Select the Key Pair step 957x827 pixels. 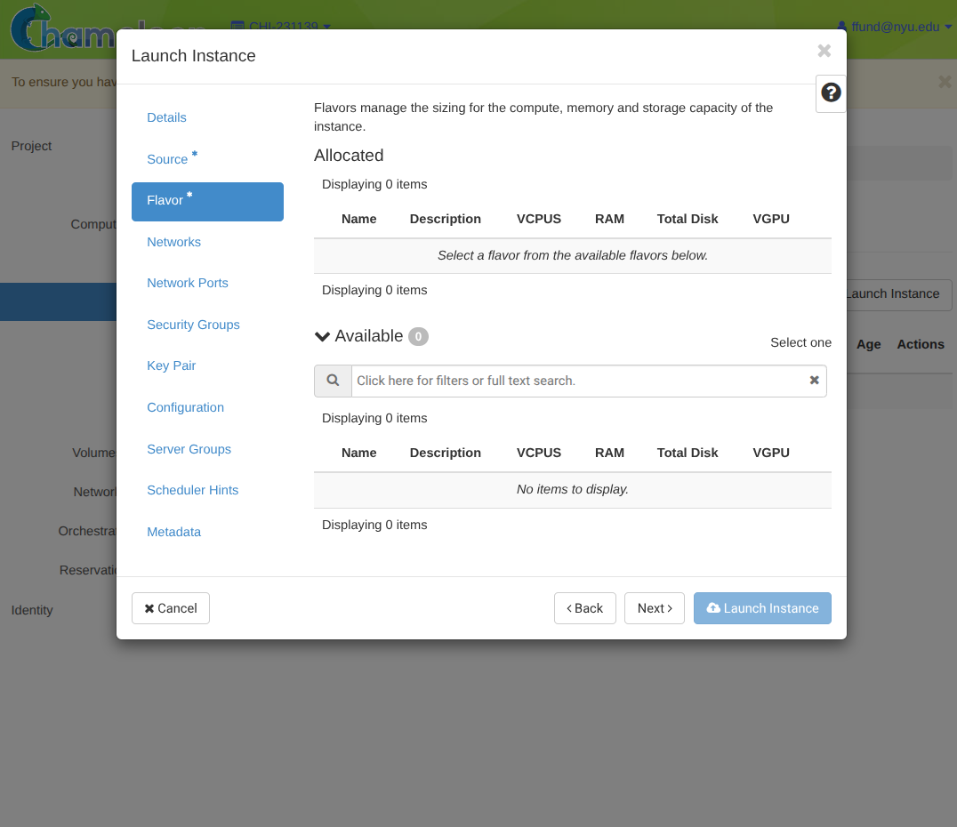(x=171, y=365)
